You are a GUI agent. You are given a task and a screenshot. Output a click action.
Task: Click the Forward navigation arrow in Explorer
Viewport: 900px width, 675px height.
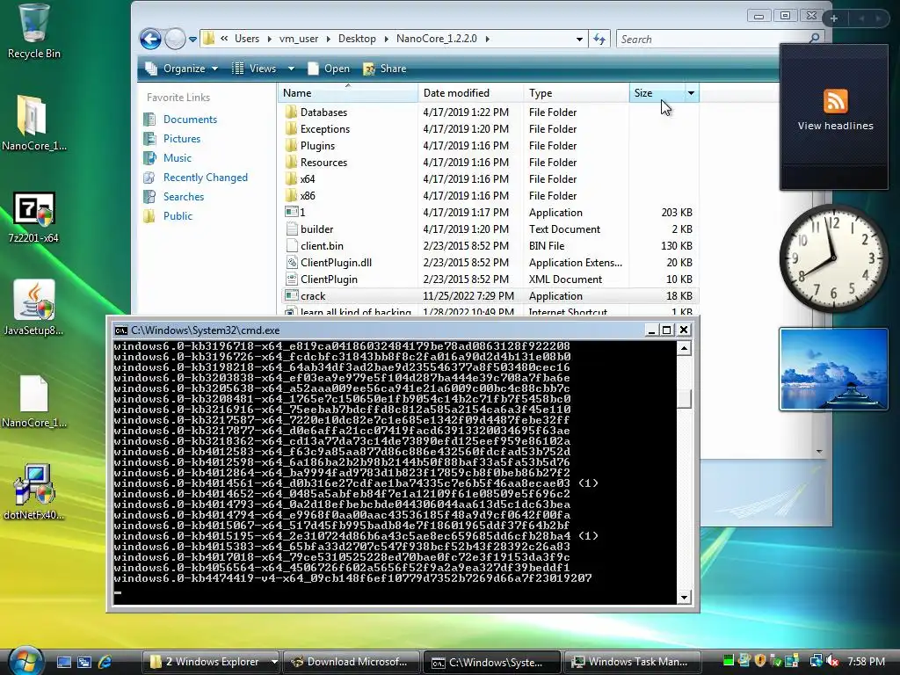(x=175, y=39)
